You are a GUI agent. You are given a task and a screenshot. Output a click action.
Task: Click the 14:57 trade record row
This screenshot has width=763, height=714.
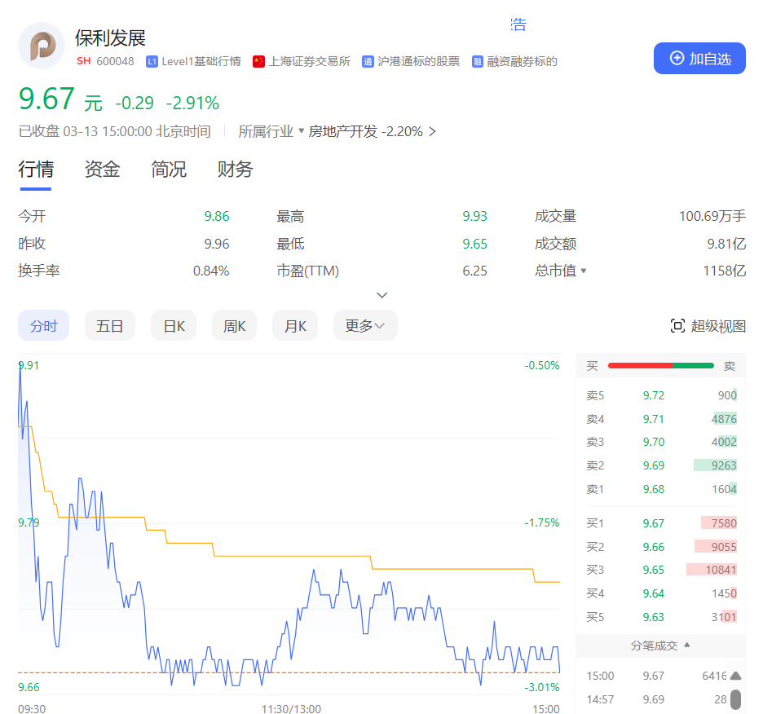click(656, 699)
